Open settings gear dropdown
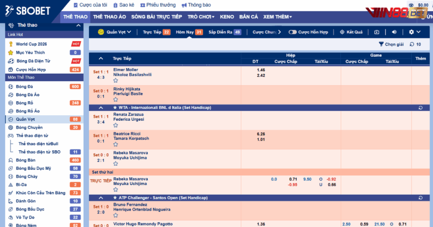The height and width of the screenshot is (227, 433). [414, 32]
